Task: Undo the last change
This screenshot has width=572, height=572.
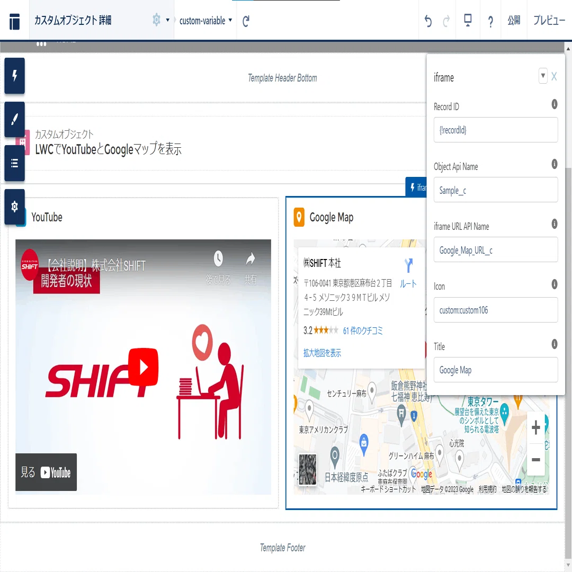Action: (x=428, y=21)
